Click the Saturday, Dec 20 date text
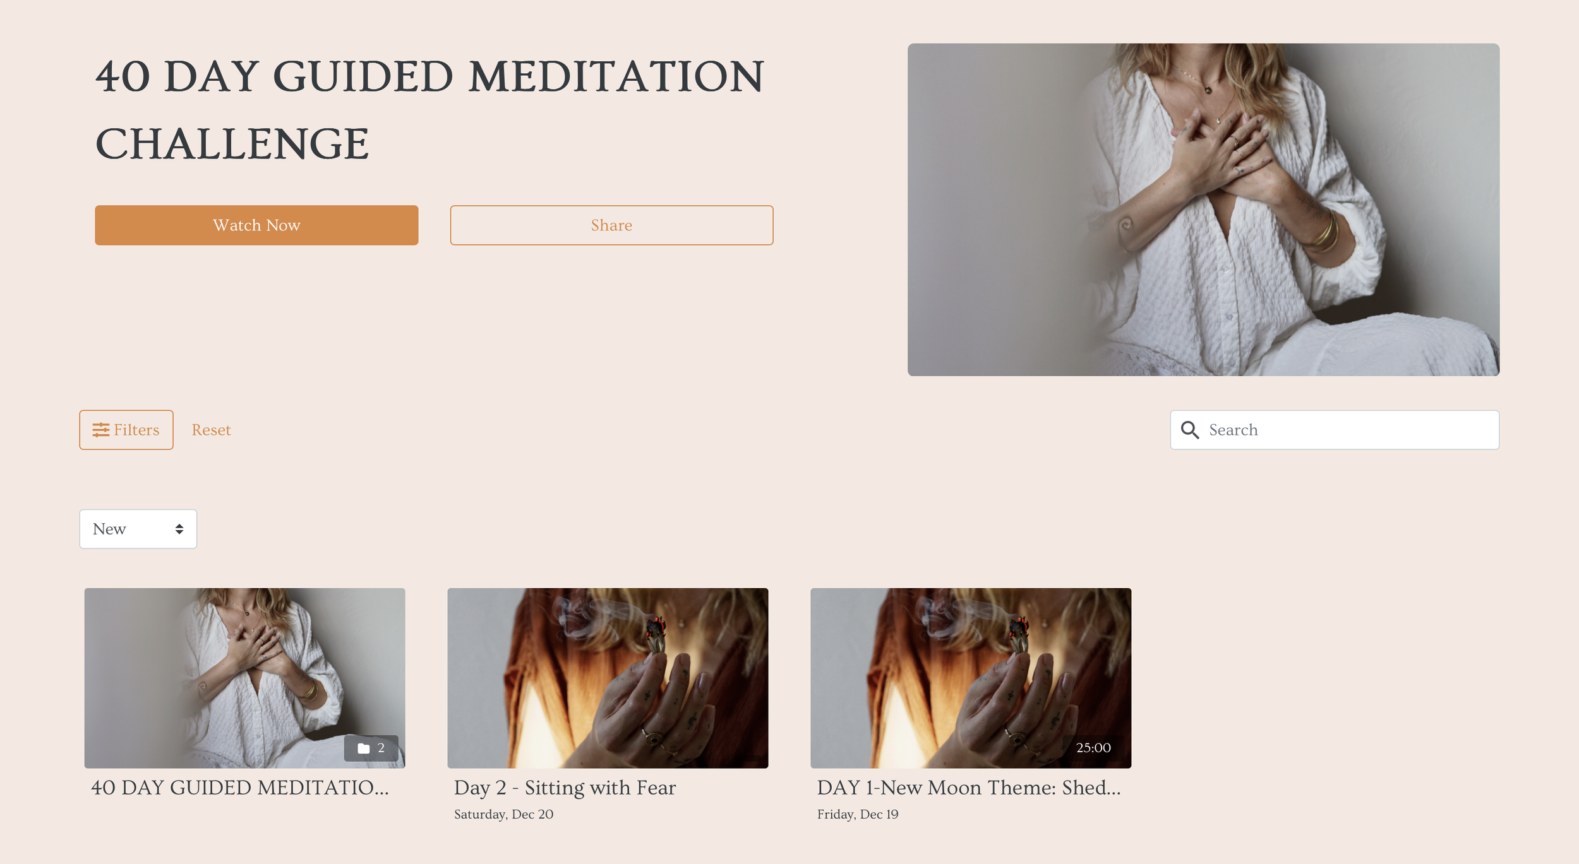The height and width of the screenshot is (864, 1579). coord(503,814)
